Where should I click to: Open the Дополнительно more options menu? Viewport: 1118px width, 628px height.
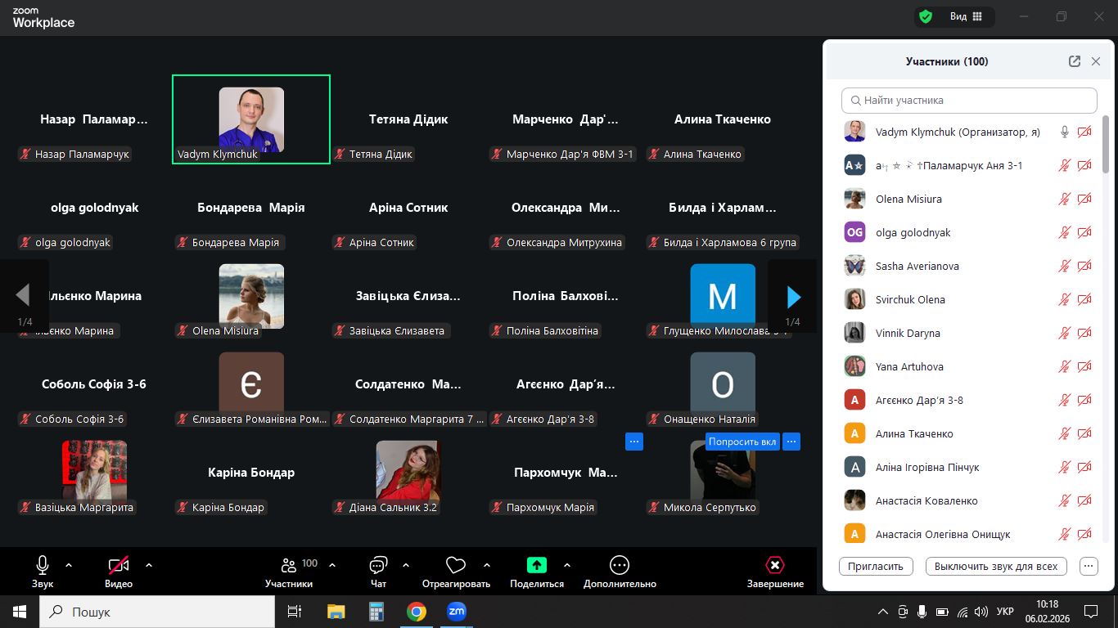[x=620, y=572]
